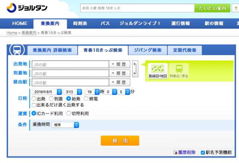This screenshot has width=239, height=163.
Task: Open the hour dropdown showing 19
Action: point(92,92)
